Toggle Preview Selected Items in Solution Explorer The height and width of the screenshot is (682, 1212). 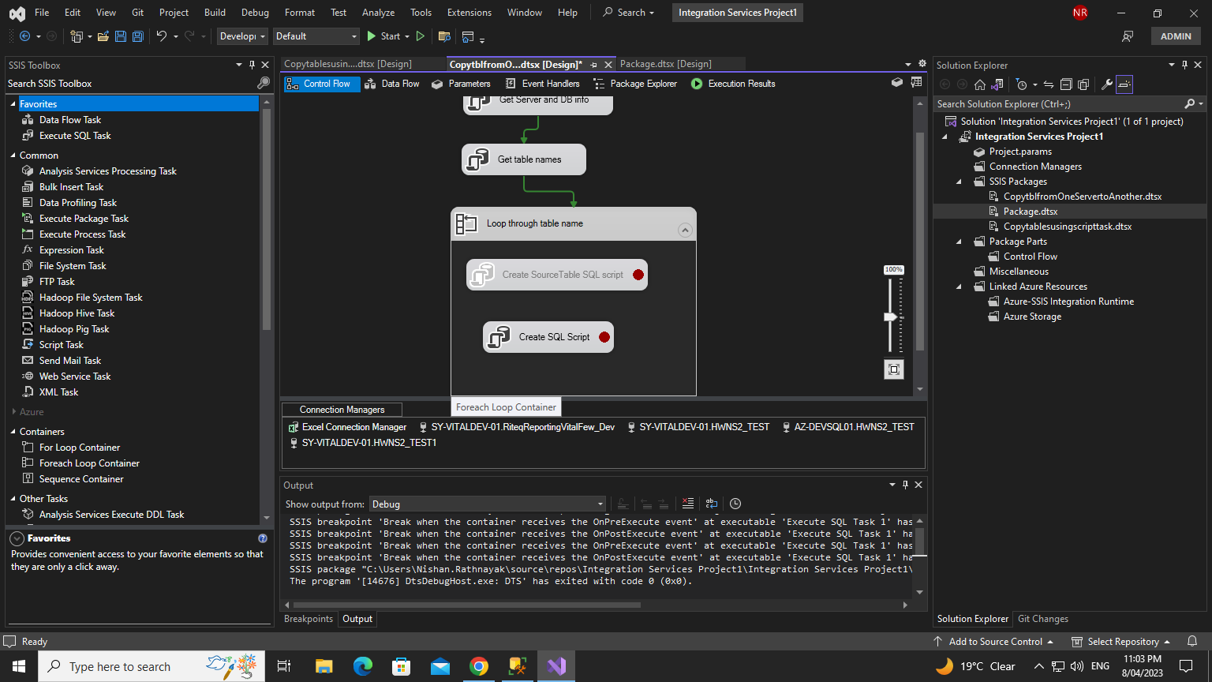pos(1124,84)
